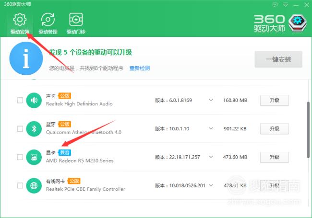The height and width of the screenshot is (218, 312).
Task: Check the 有线网卡 Realtek PCIe checkbox
Action: (x=20, y=185)
